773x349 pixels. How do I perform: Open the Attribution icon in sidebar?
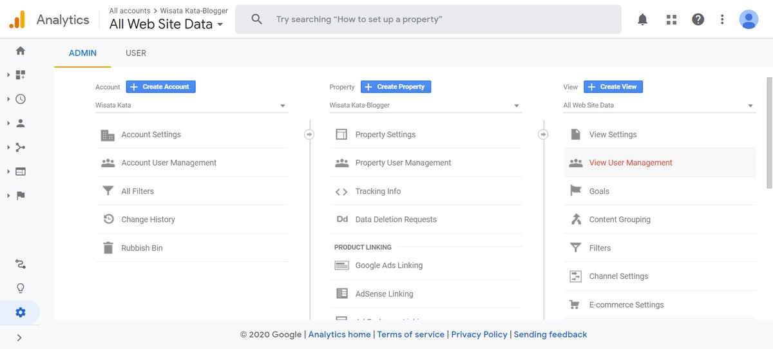click(x=21, y=264)
